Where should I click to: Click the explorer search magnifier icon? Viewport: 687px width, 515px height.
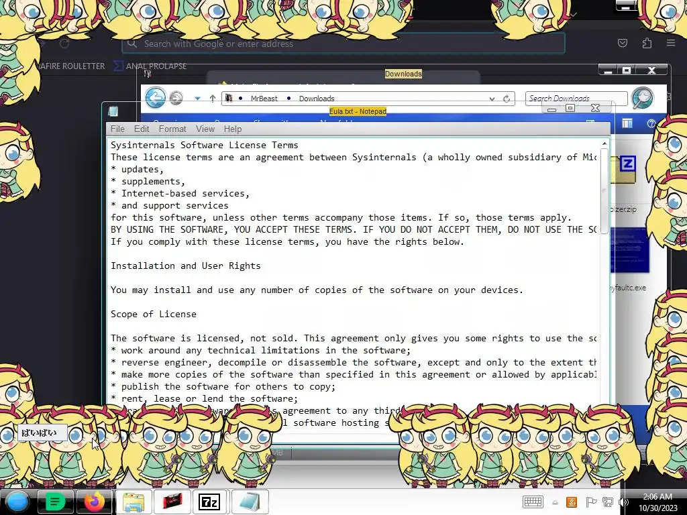(x=643, y=98)
